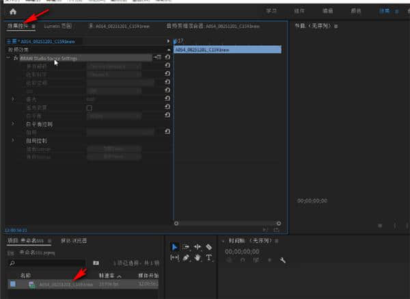The height and width of the screenshot is (299, 410).
Task: Toggle fx on BRAW Studio Source Settings
Action: point(15,58)
